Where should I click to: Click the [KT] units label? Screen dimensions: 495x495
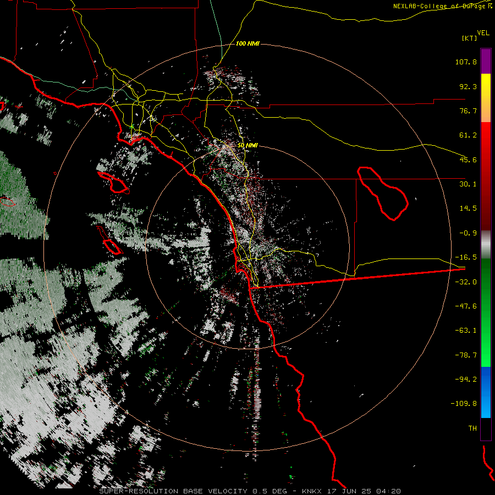click(470, 38)
